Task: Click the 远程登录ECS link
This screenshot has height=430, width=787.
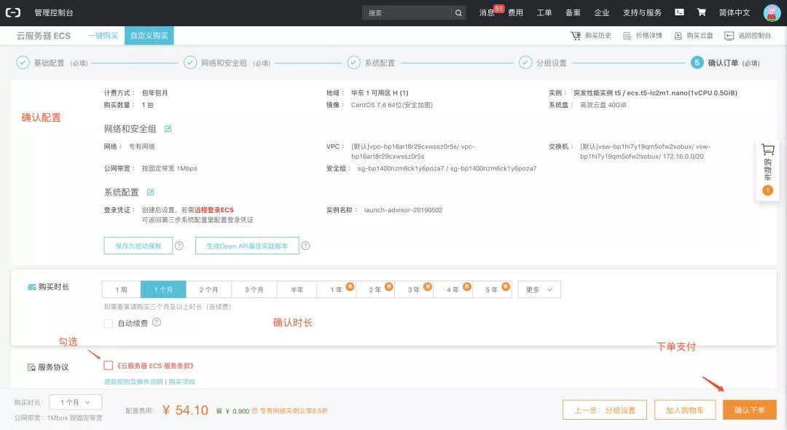Action: pyautogui.click(x=214, y=210)
